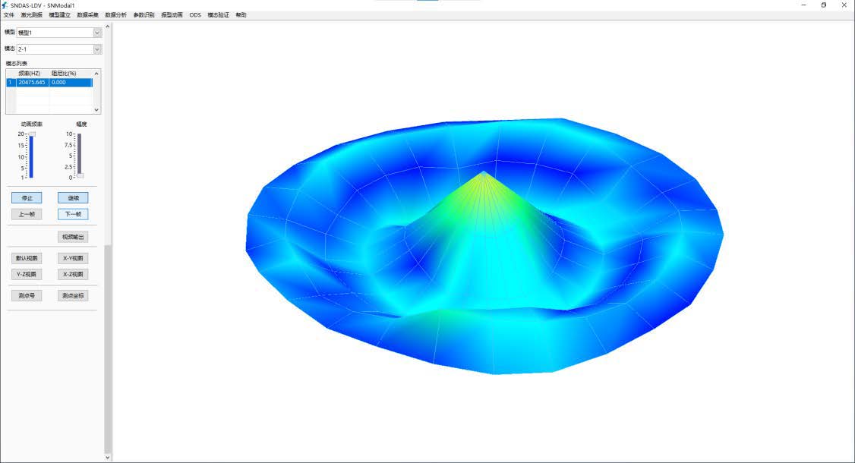Click the SNDAS-LDV app icon in title bar
855x463 pixels.
click(5, 5)
